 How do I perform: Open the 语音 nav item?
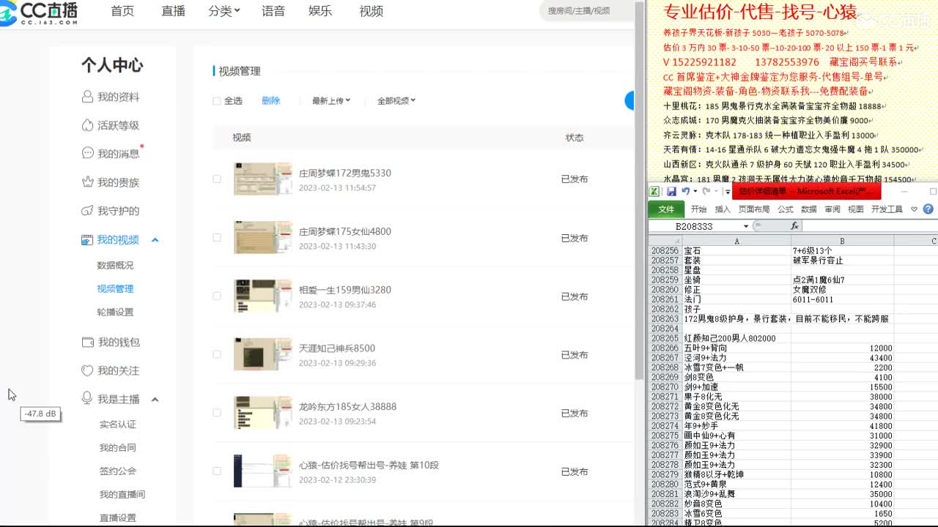[x=273, y=11]
